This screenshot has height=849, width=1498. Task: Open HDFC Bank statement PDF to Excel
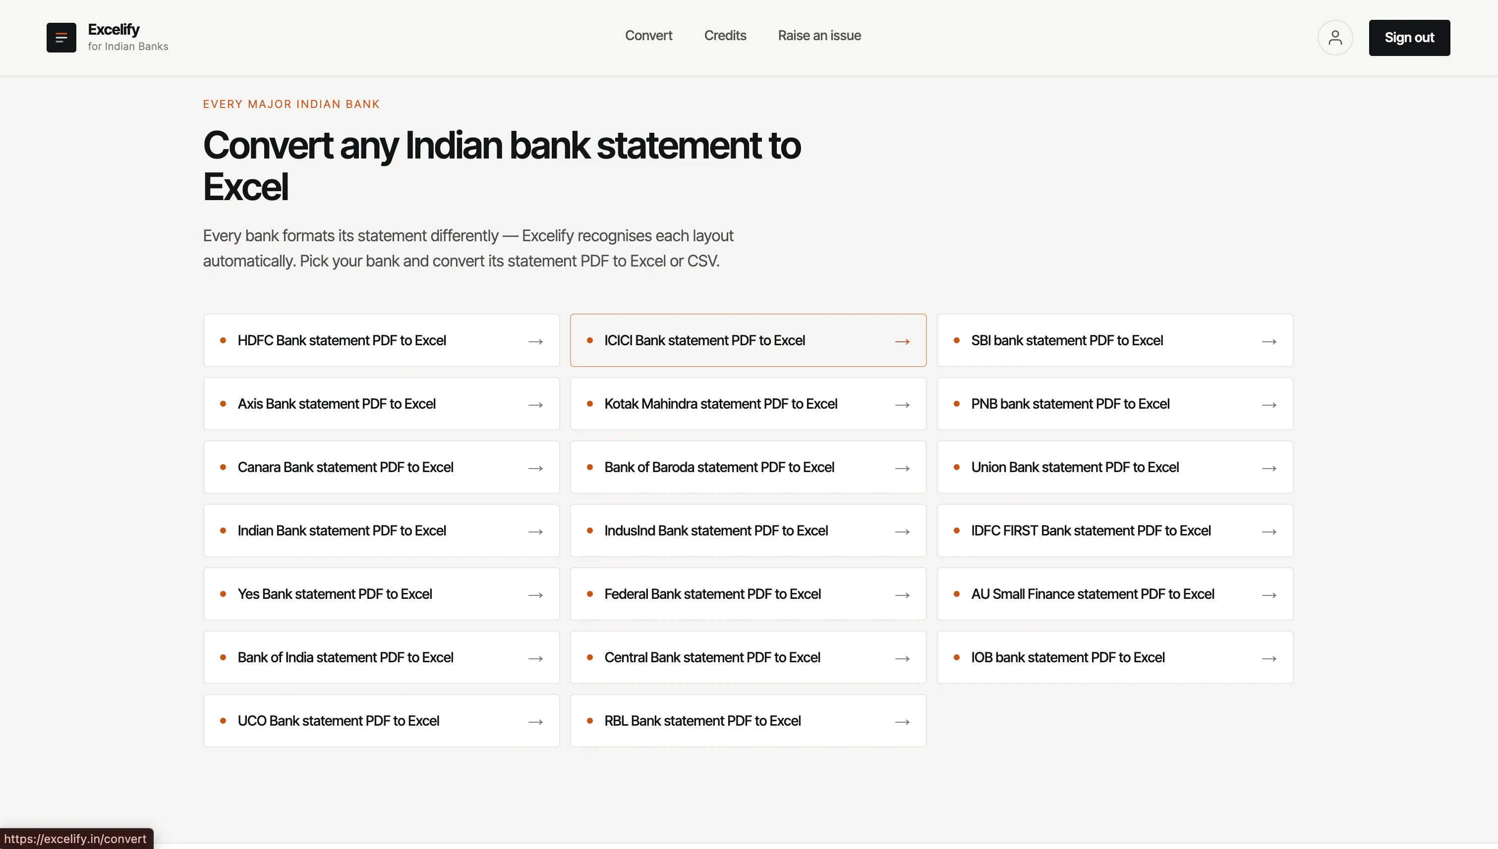(381, 340)
